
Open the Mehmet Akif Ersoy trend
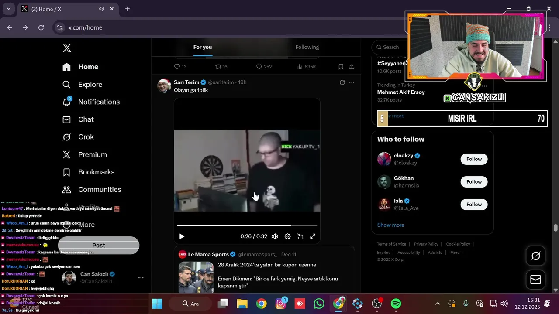point(401,92)
